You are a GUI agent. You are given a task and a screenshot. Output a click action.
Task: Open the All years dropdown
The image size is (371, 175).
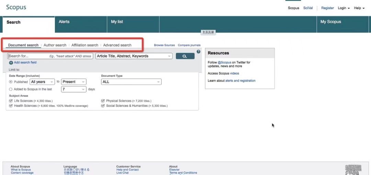[42, 82]
